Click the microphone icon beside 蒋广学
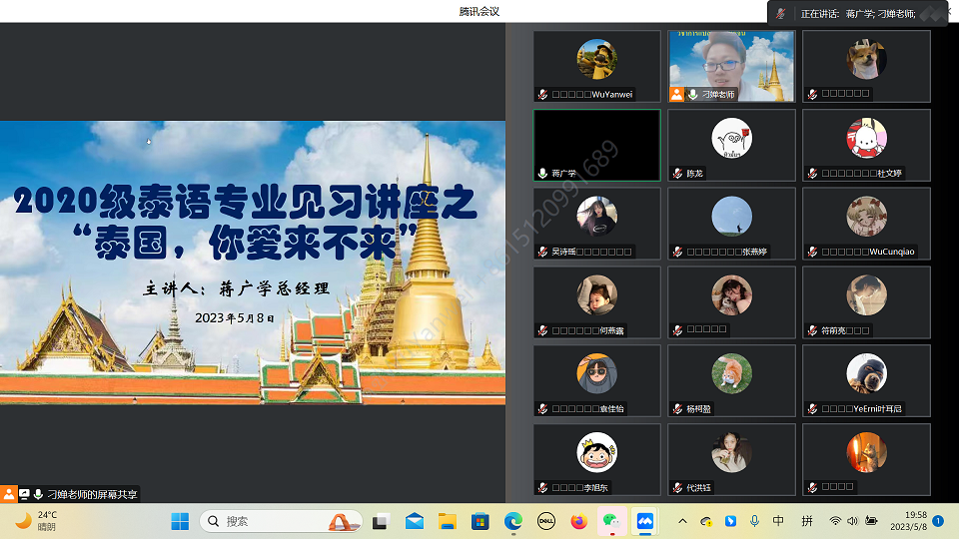 pyautogui.click(x=542, y=174)
